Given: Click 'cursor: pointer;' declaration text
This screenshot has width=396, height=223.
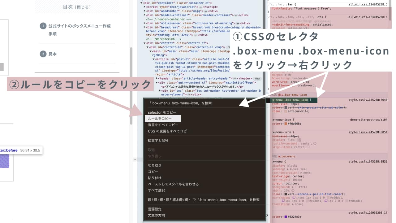Looking at the screenshot, I should (x=286, y=183).
